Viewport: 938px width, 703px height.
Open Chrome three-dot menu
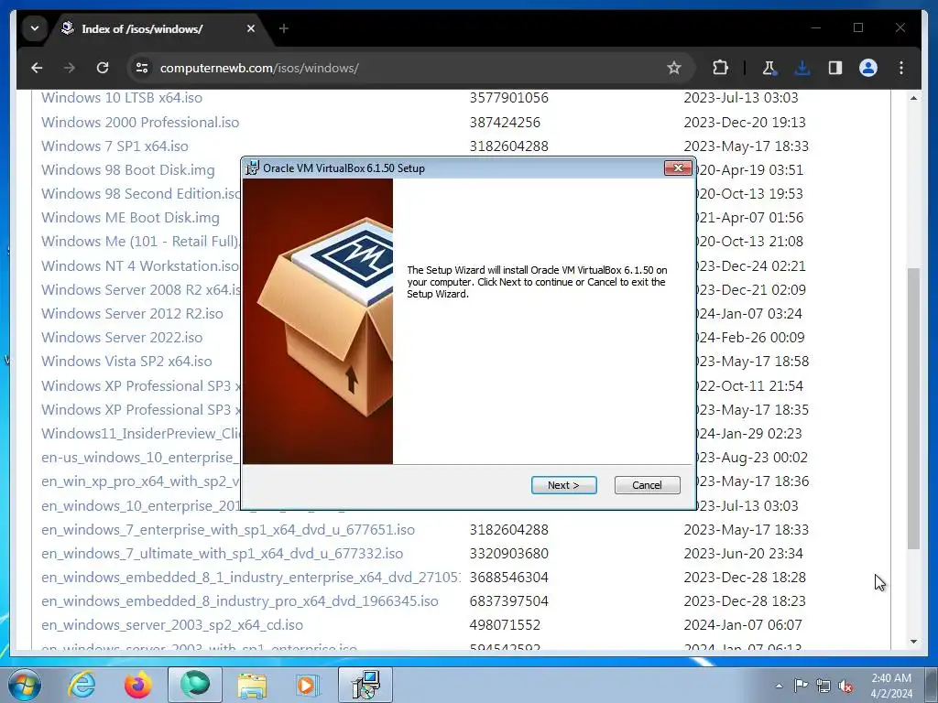click(x=901, y=68)
